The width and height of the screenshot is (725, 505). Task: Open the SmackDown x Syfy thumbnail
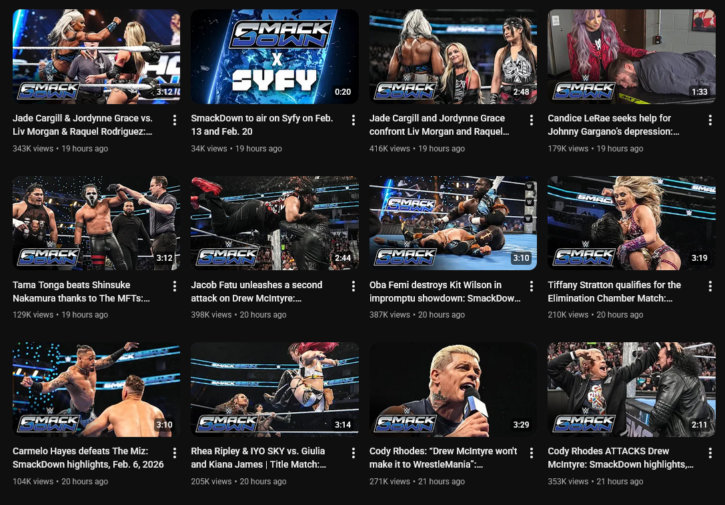click(x=275, y=57)
